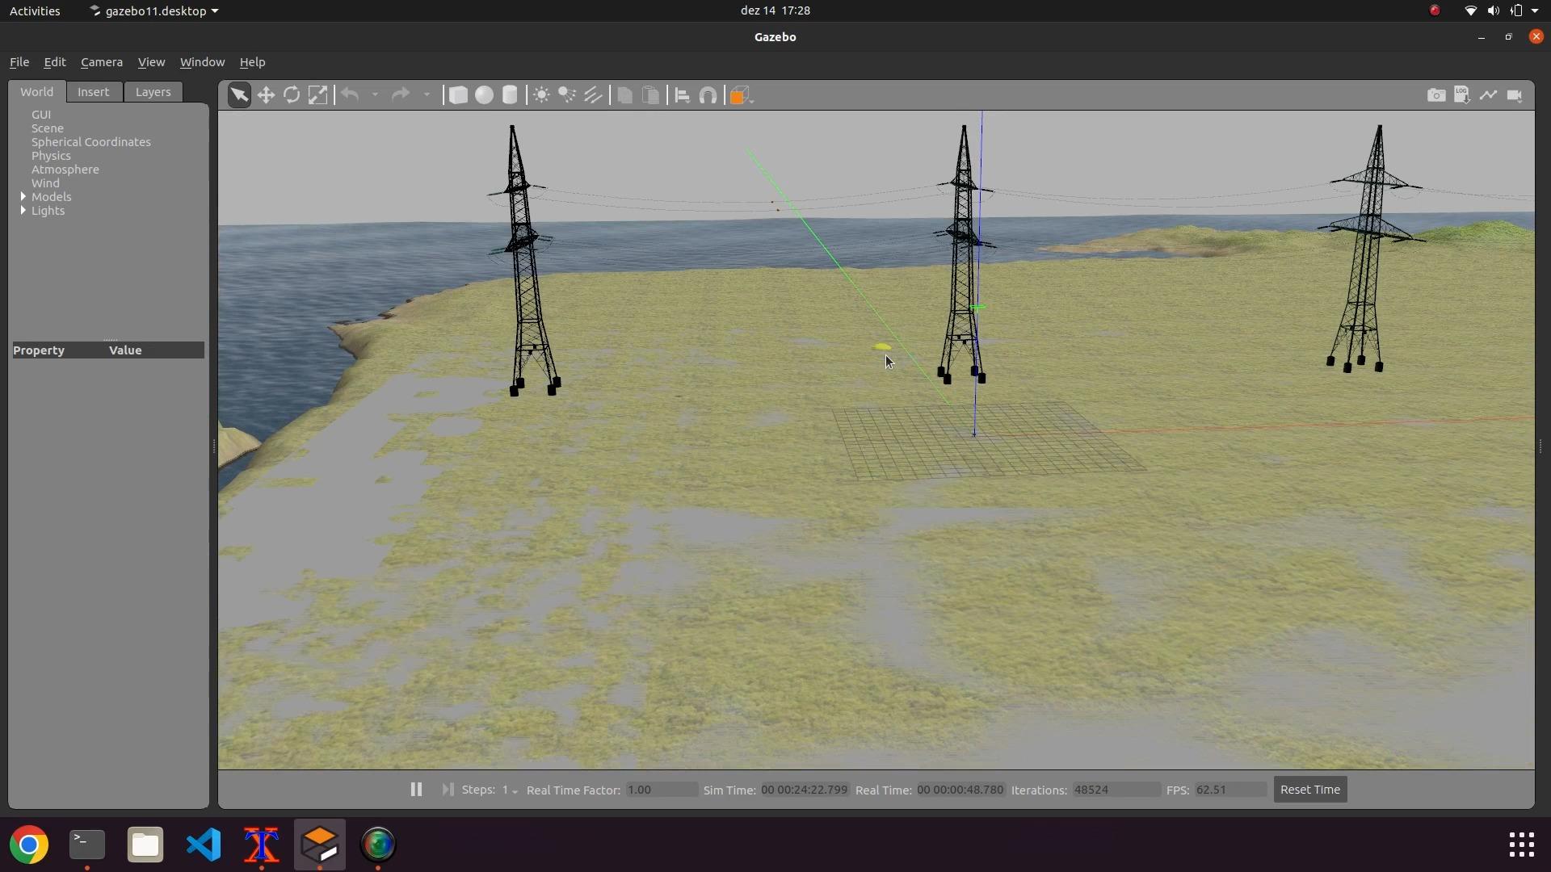Screen dimensions: 1551x872
Task: Toggle the Snap magnet tool
Action: coord(708,95)
